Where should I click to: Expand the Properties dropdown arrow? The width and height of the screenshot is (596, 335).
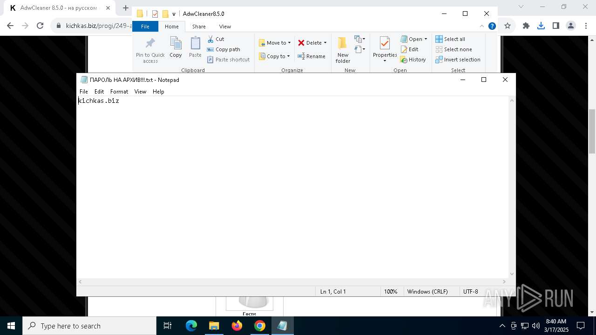click(385, 61)
